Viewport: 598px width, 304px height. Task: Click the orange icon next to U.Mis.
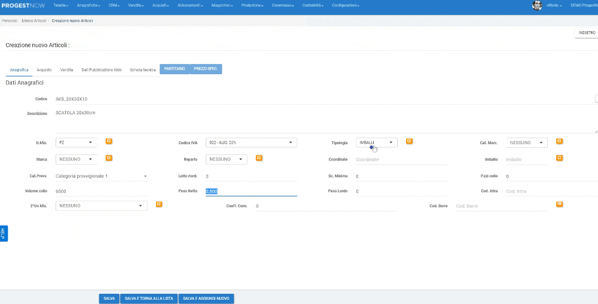coord(109,141)
